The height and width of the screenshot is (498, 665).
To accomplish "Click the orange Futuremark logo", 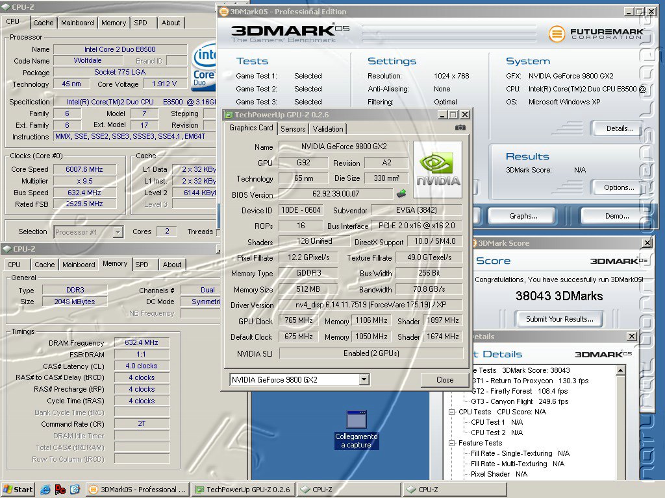I will tap(557, 34).
